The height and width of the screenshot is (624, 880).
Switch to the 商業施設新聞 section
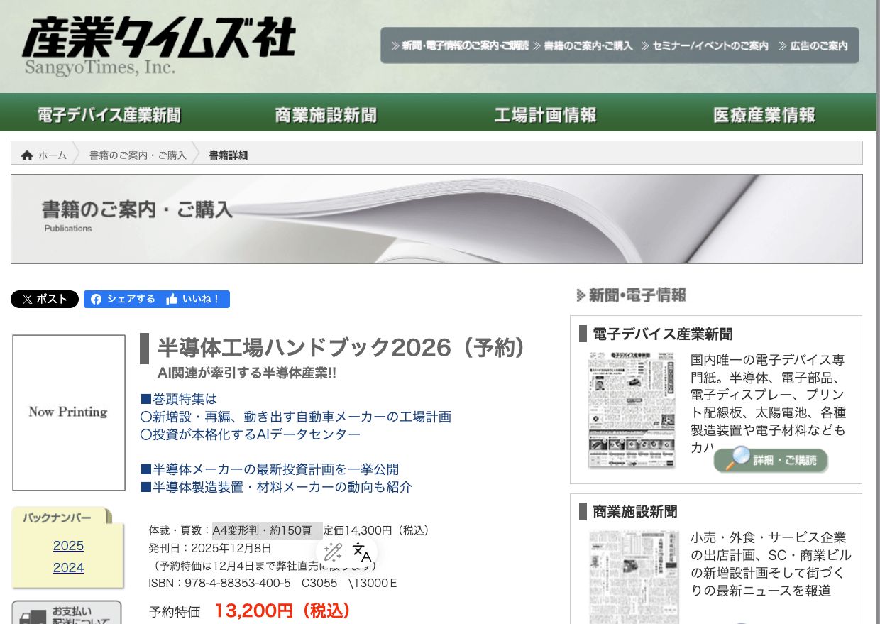pyautogui.click(x=326, y=114)
